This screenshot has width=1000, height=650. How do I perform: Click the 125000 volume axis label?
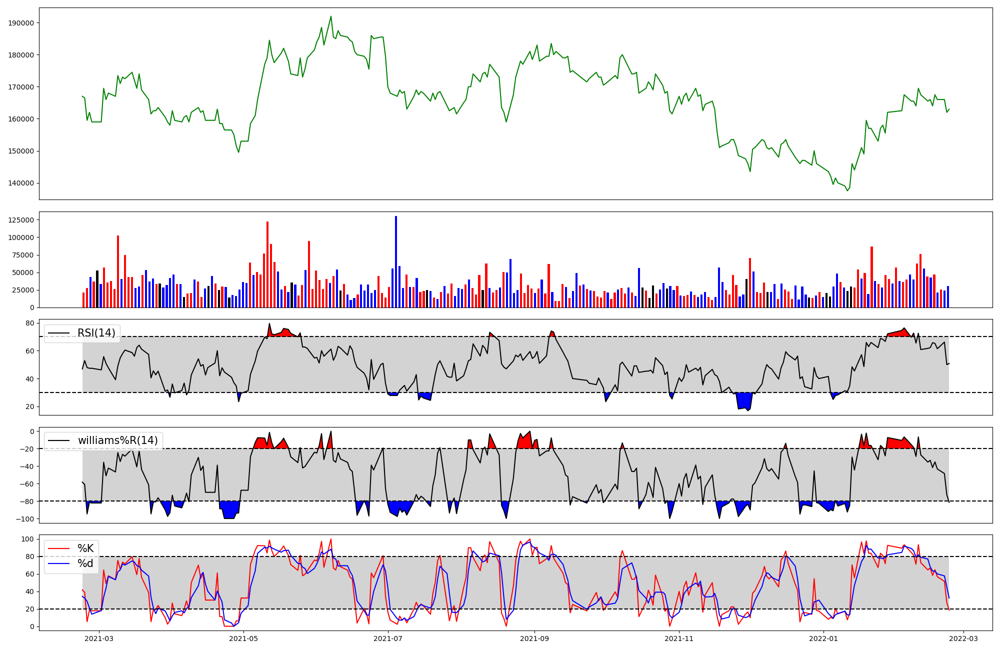point(21,220)
